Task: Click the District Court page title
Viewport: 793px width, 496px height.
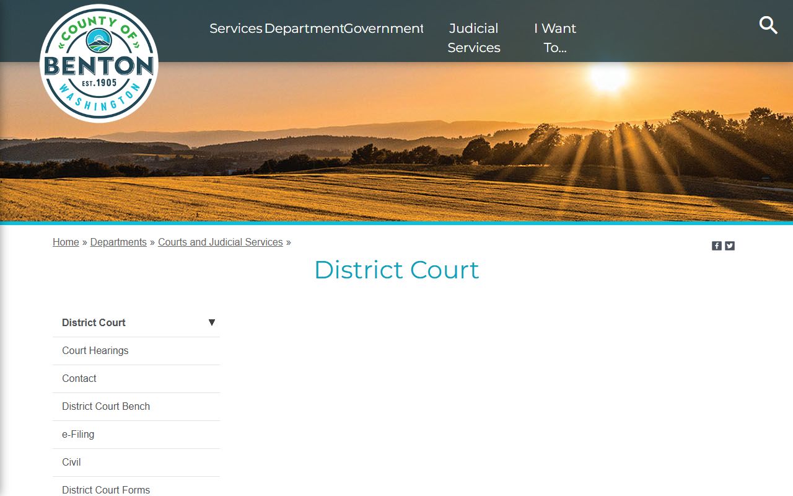Action: [396, 270]
